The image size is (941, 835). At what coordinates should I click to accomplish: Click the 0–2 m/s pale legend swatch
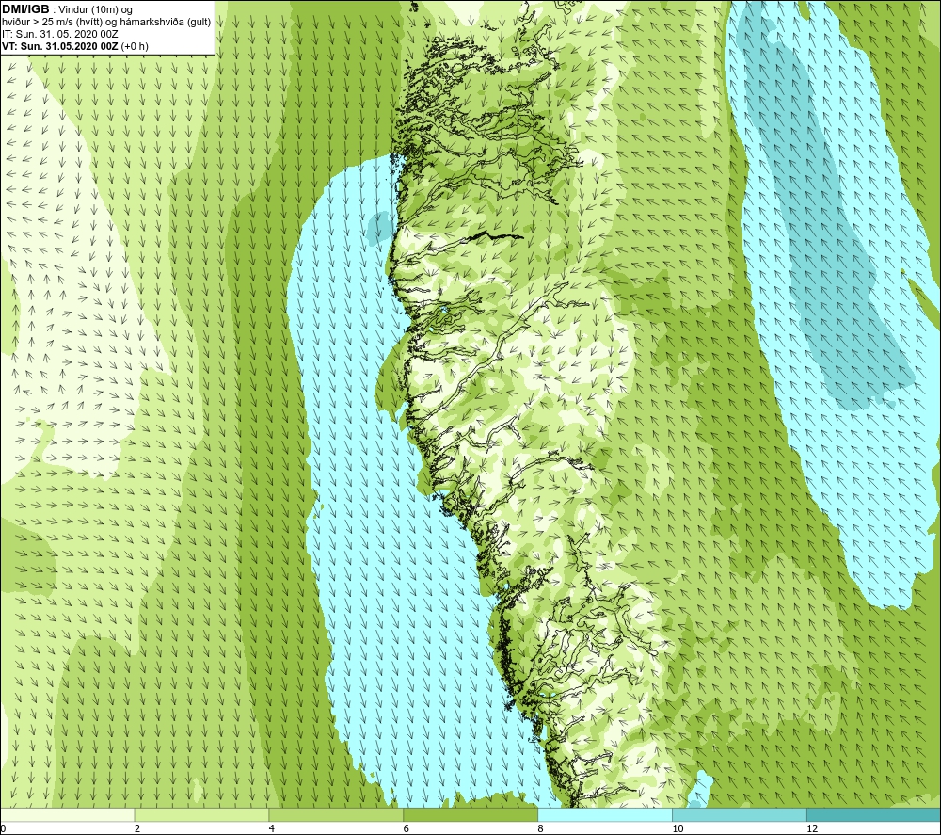(x=67, y=814)
